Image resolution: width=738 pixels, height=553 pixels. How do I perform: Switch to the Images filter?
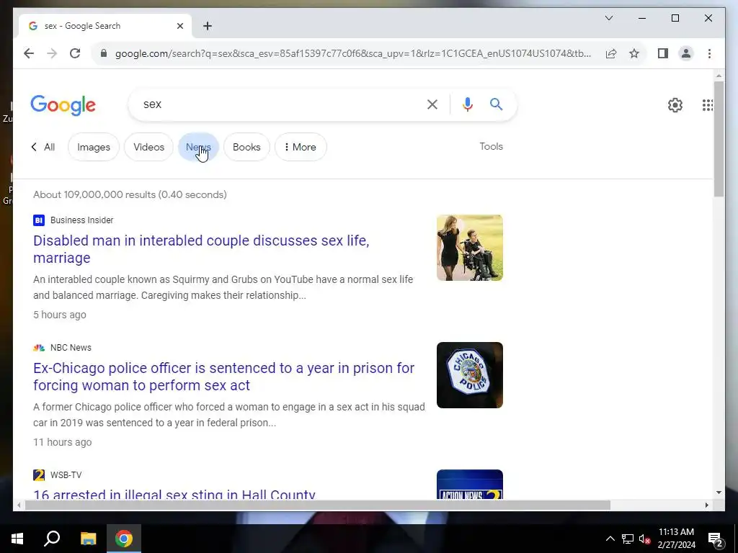tap(94, 147)
